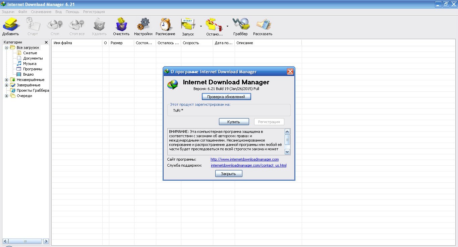Select the Завершённые folder

[x=28, y=85]
